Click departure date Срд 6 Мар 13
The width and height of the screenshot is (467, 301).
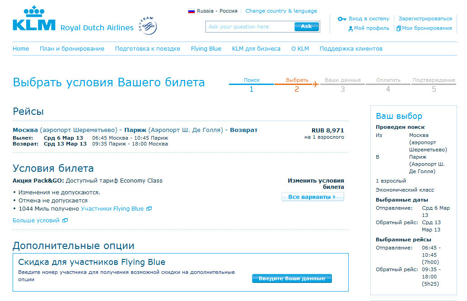tap(63, 138)
